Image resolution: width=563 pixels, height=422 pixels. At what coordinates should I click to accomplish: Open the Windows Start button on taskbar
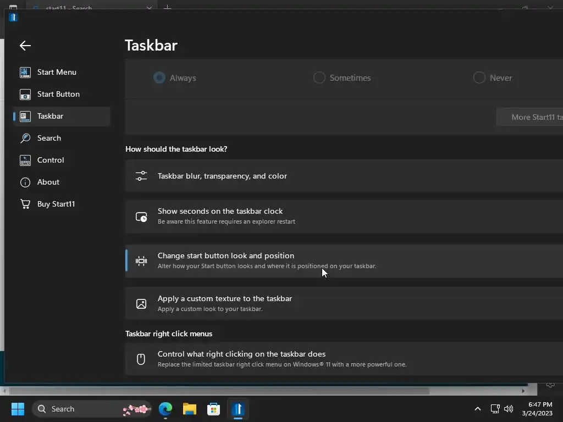pos(18,409)
